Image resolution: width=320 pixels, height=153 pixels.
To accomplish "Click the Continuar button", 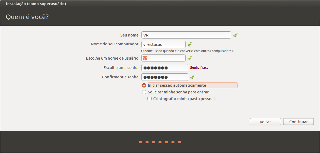I will click(x=298, y=122).
